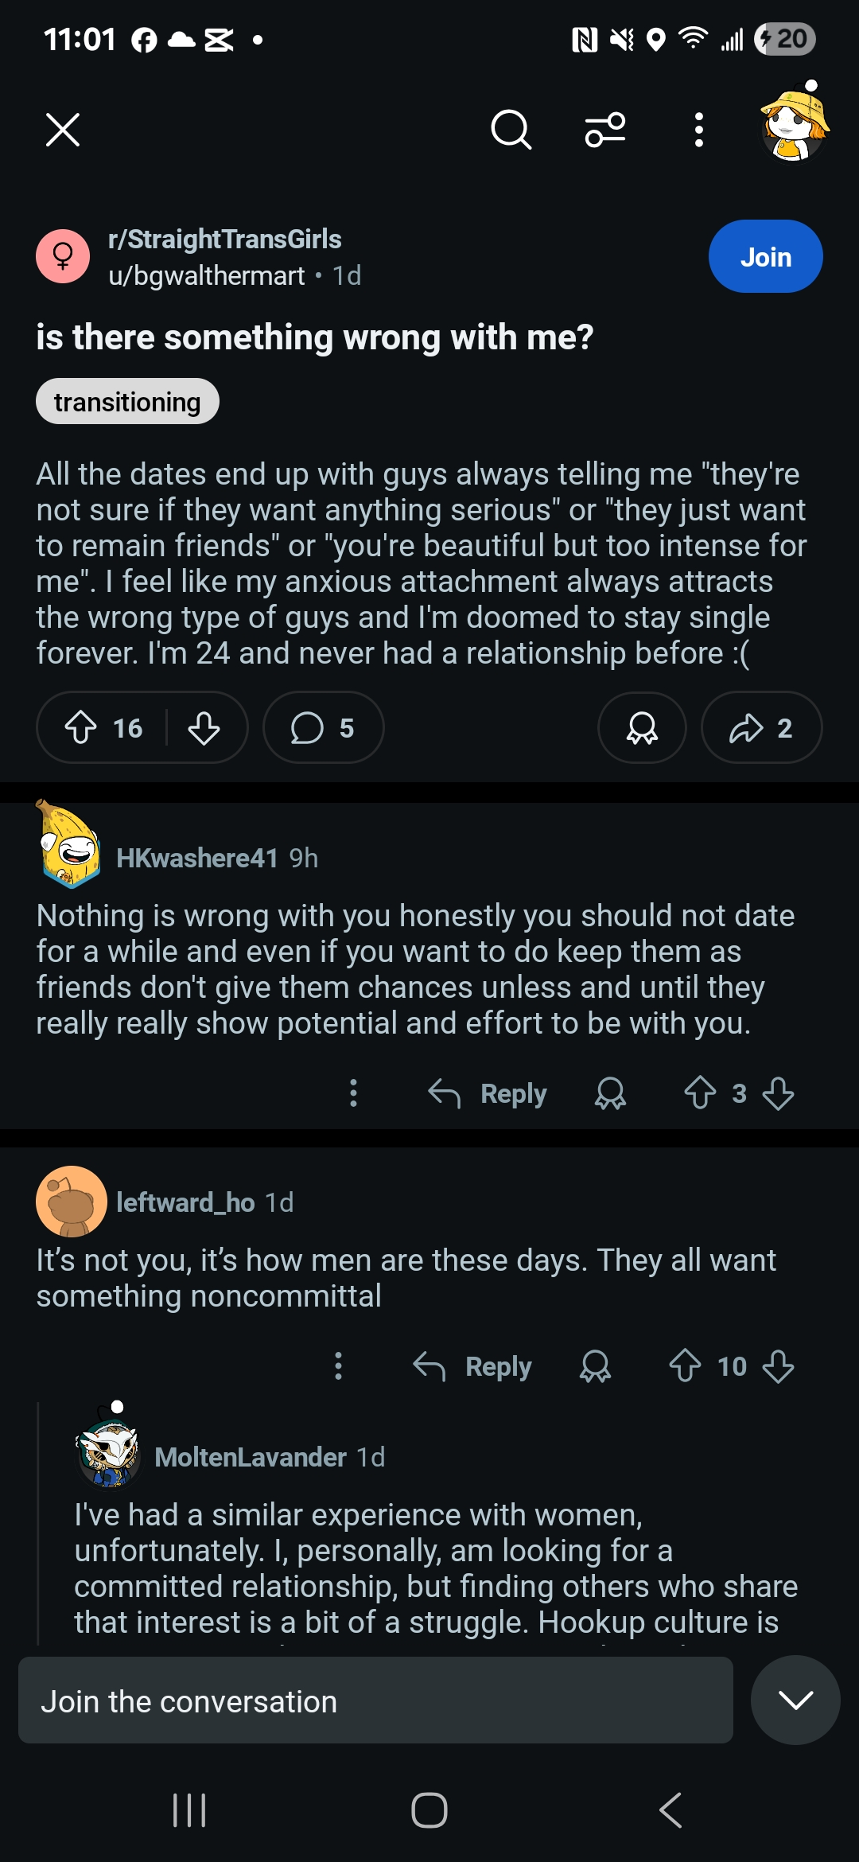
Task: Open more options for HKwashere41's comment
Action: click(x=354, y=1093)
